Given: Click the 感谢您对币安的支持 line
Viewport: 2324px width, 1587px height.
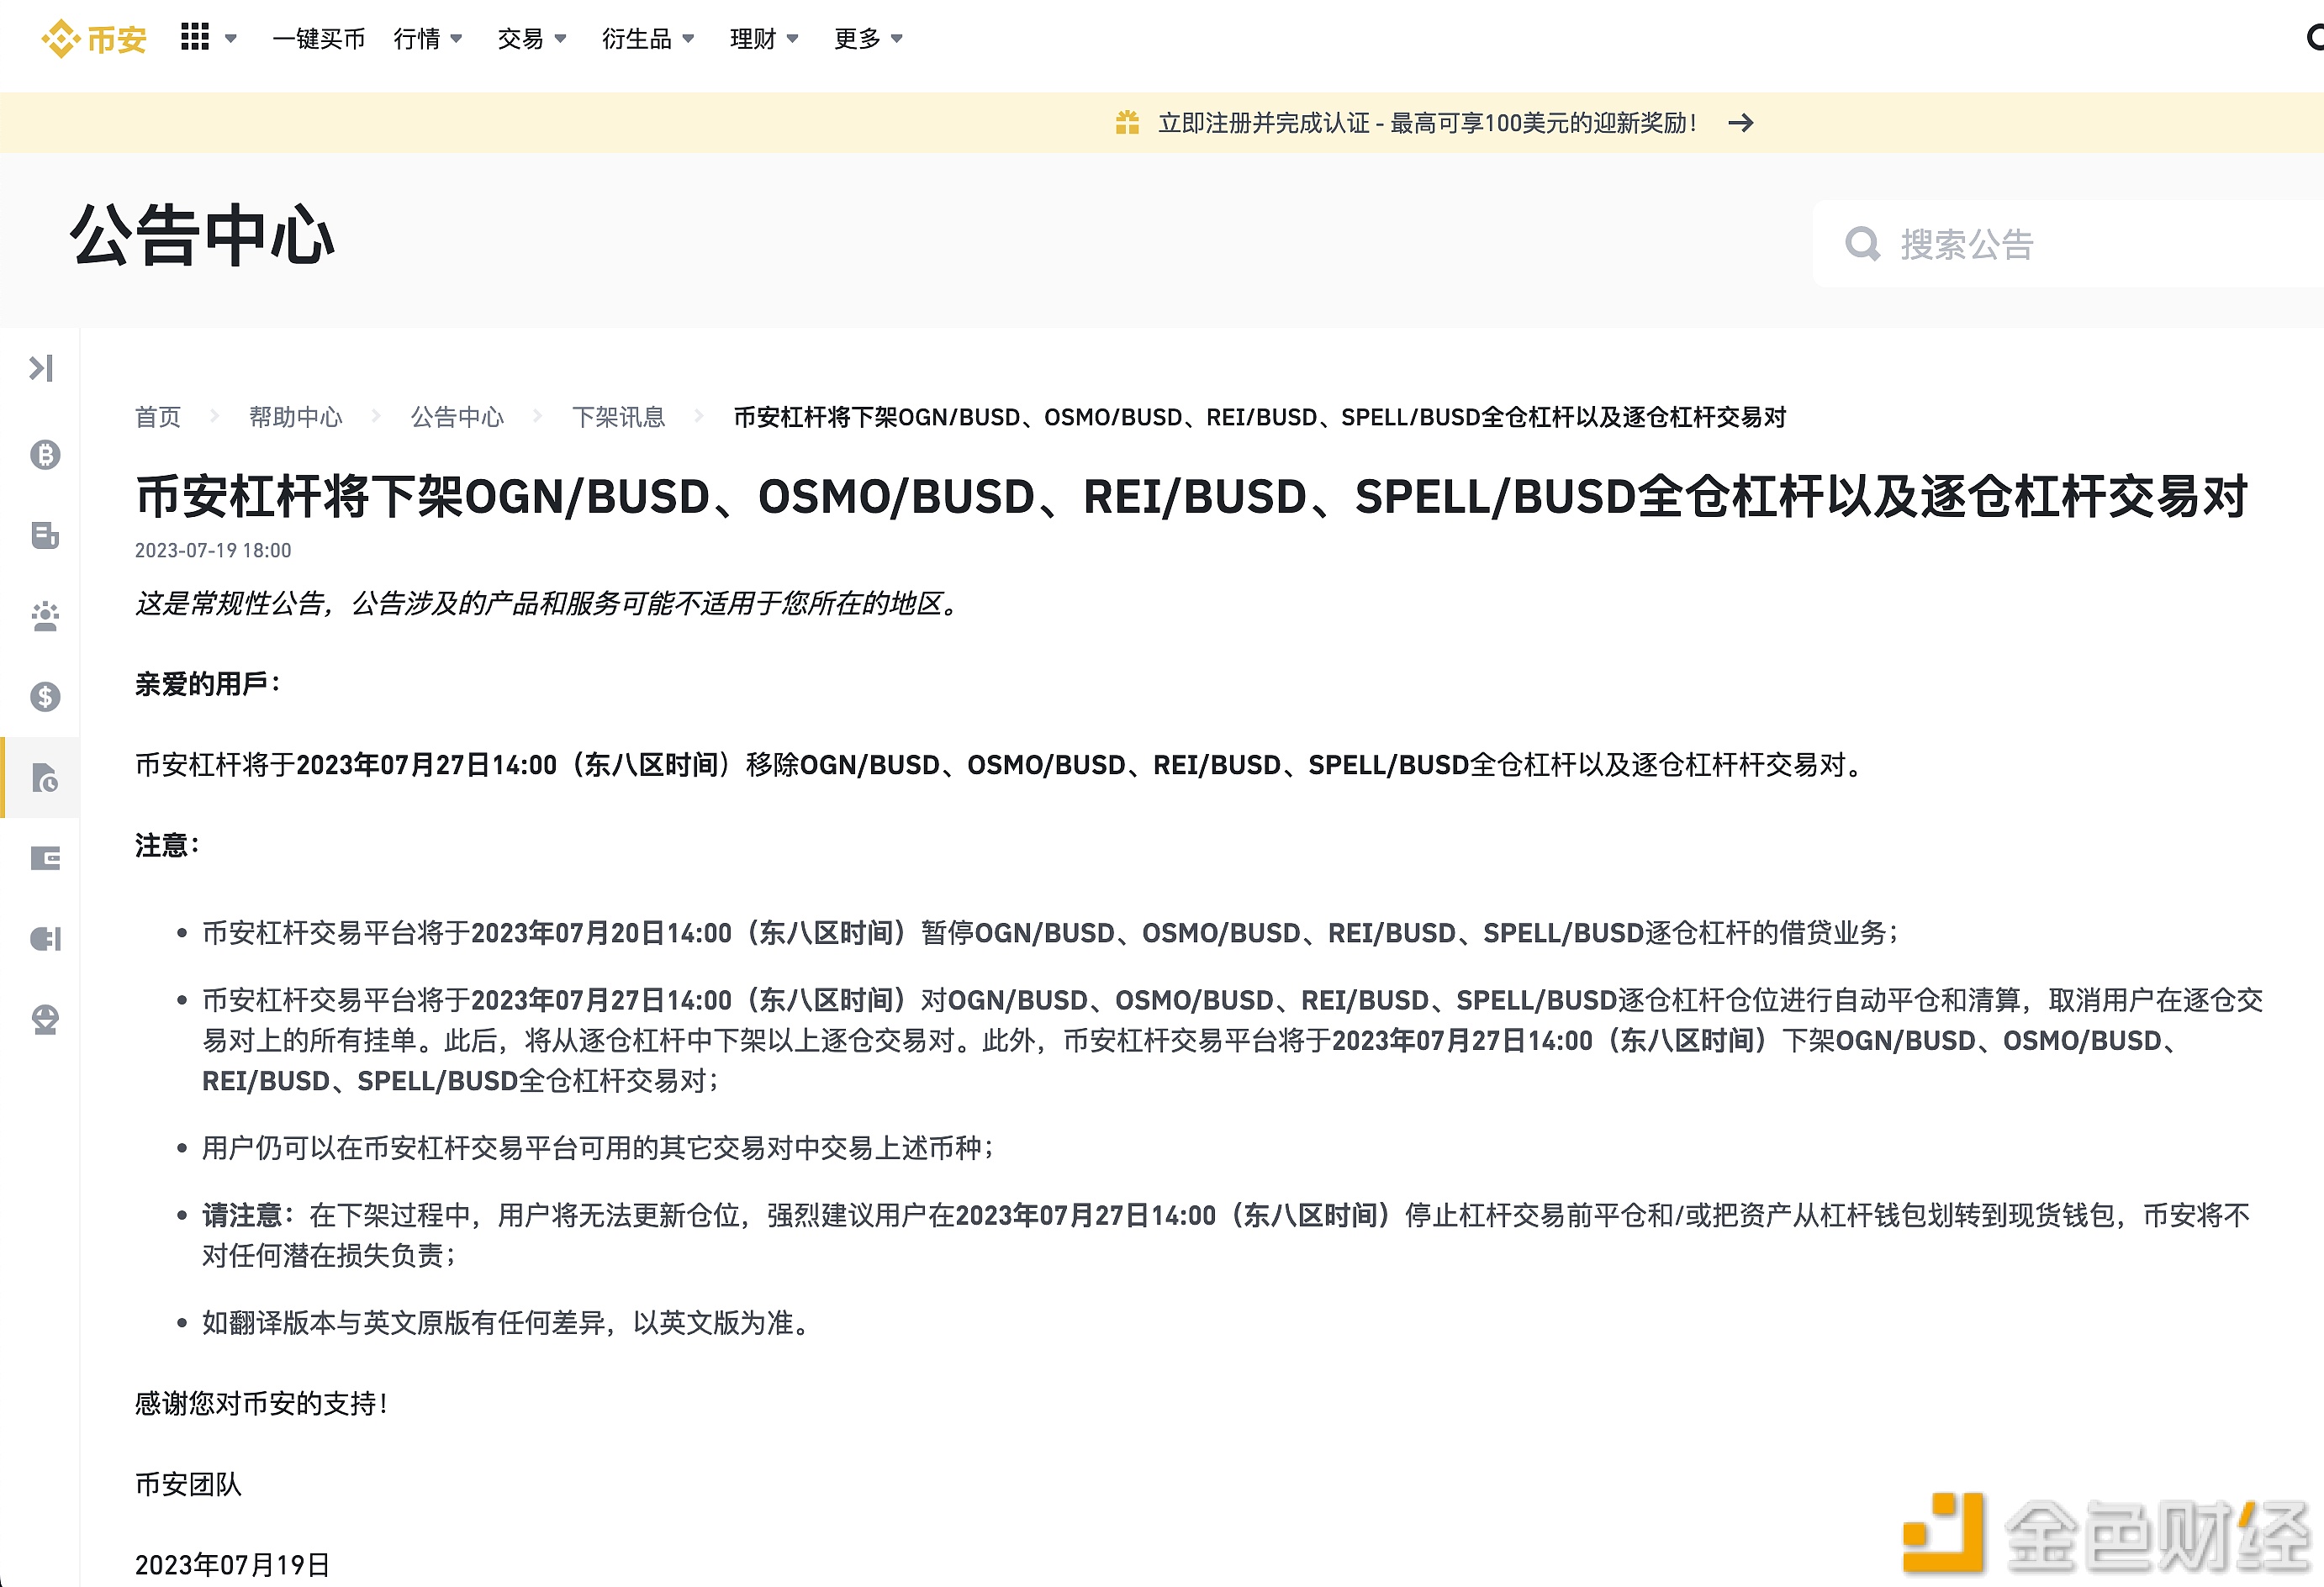Looking at the screenshot, I should (262, 1403).
